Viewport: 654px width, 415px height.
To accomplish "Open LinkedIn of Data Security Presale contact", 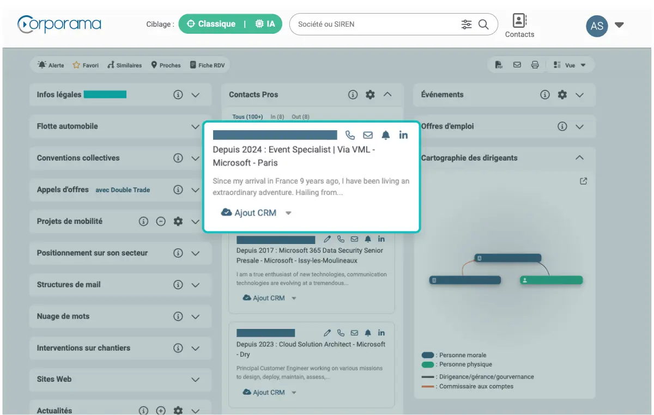I will [381, 239].
